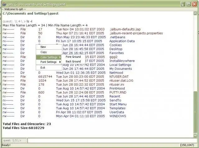Close the qsh window

click(x=194, y=4)
